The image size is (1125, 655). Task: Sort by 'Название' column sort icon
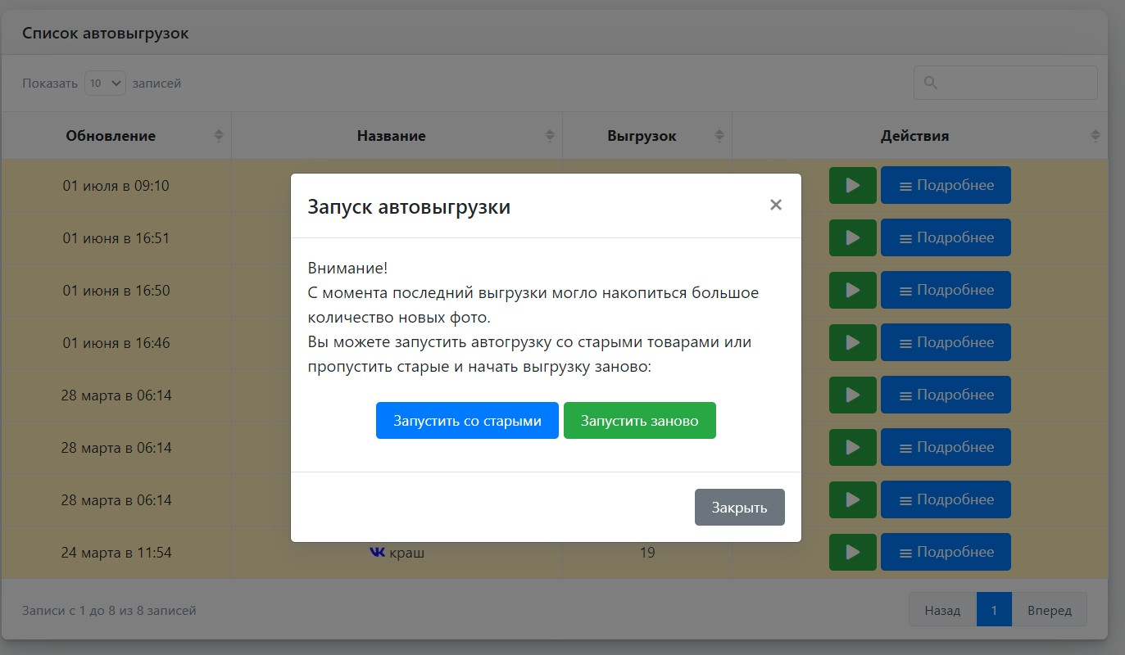click(550, 136)
